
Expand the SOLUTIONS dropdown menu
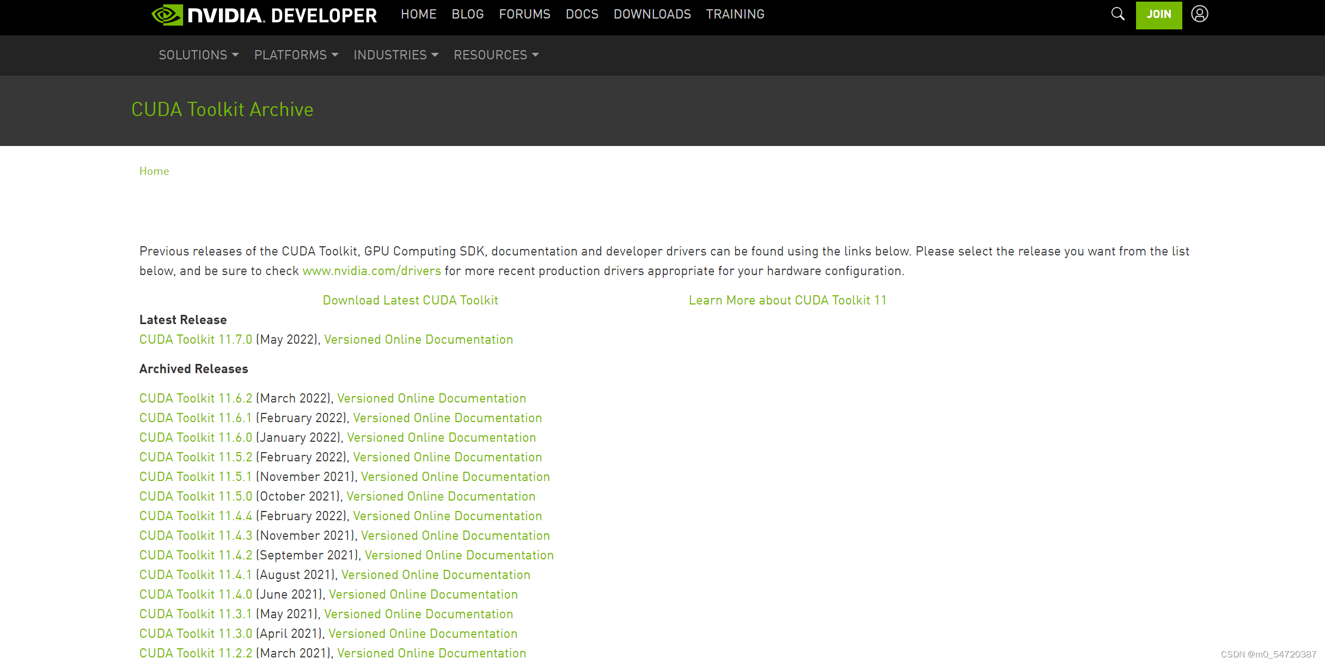click(199, 55)
